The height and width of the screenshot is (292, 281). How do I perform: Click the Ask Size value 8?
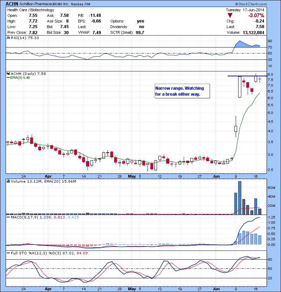(x=67, y=21)
